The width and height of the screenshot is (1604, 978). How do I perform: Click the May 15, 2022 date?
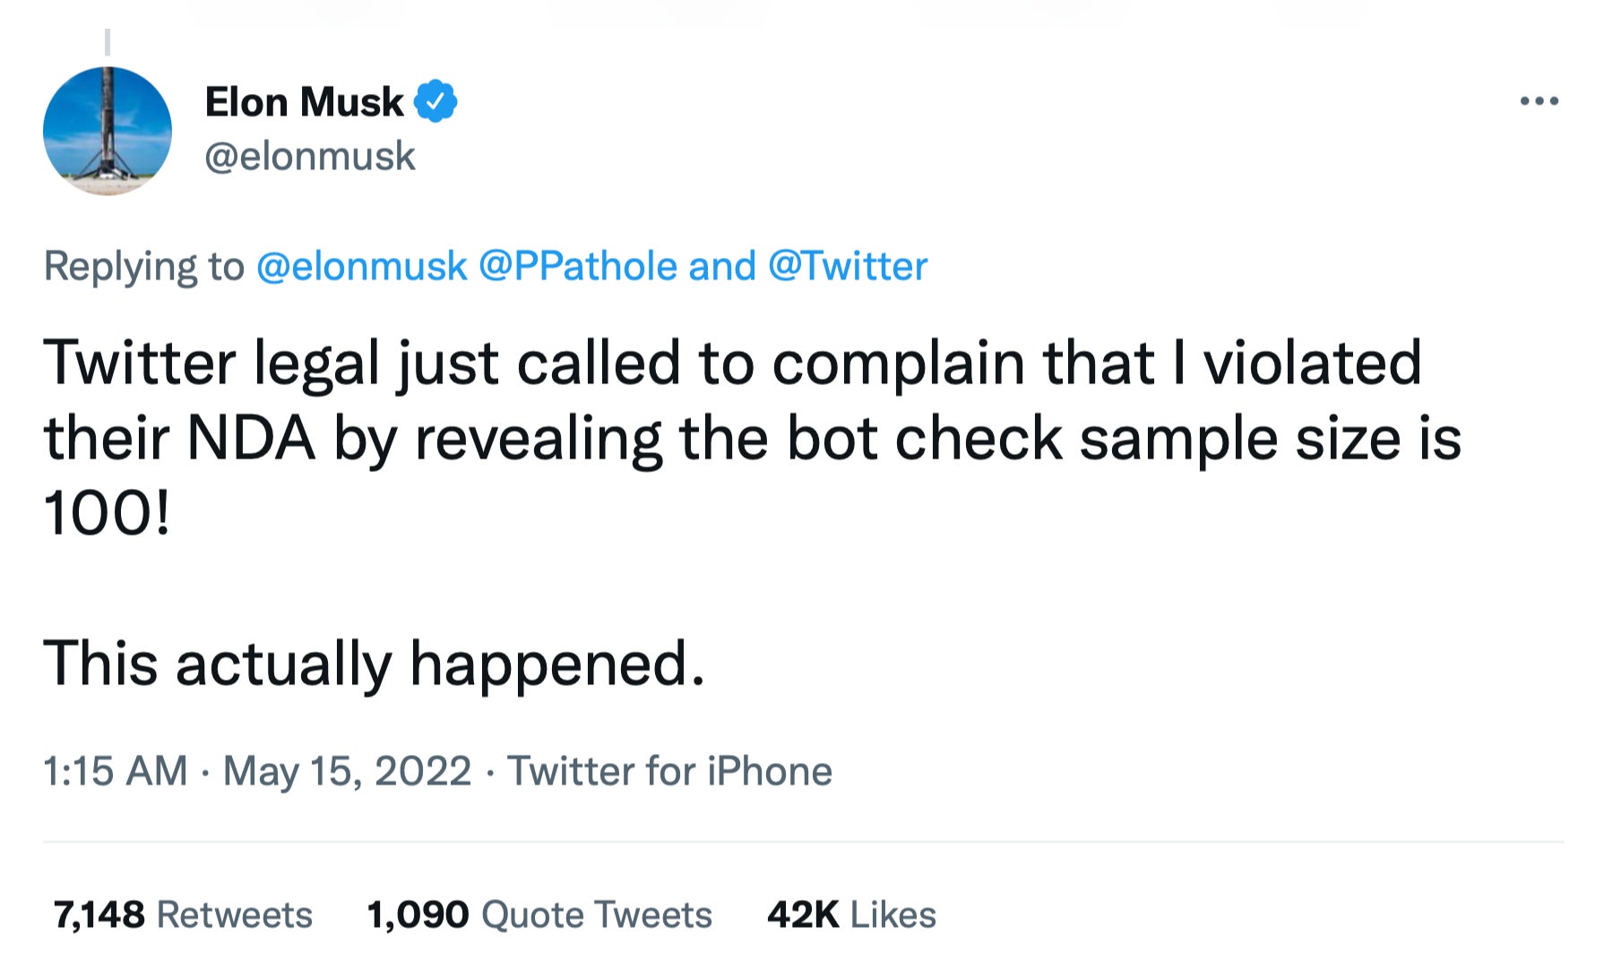347,771
